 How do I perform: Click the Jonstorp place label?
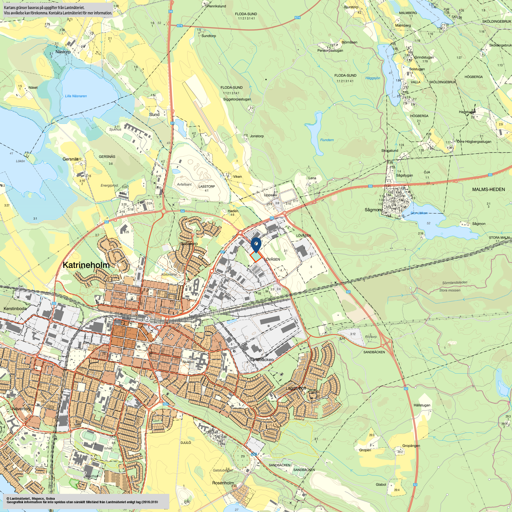(257, 136)
